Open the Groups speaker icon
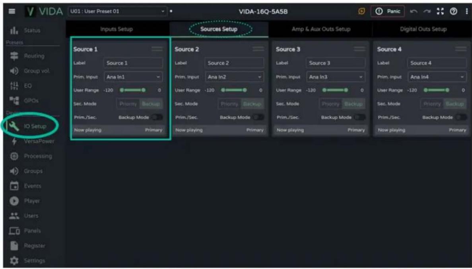Screen dimensions: 472x269 pos(14,171)
